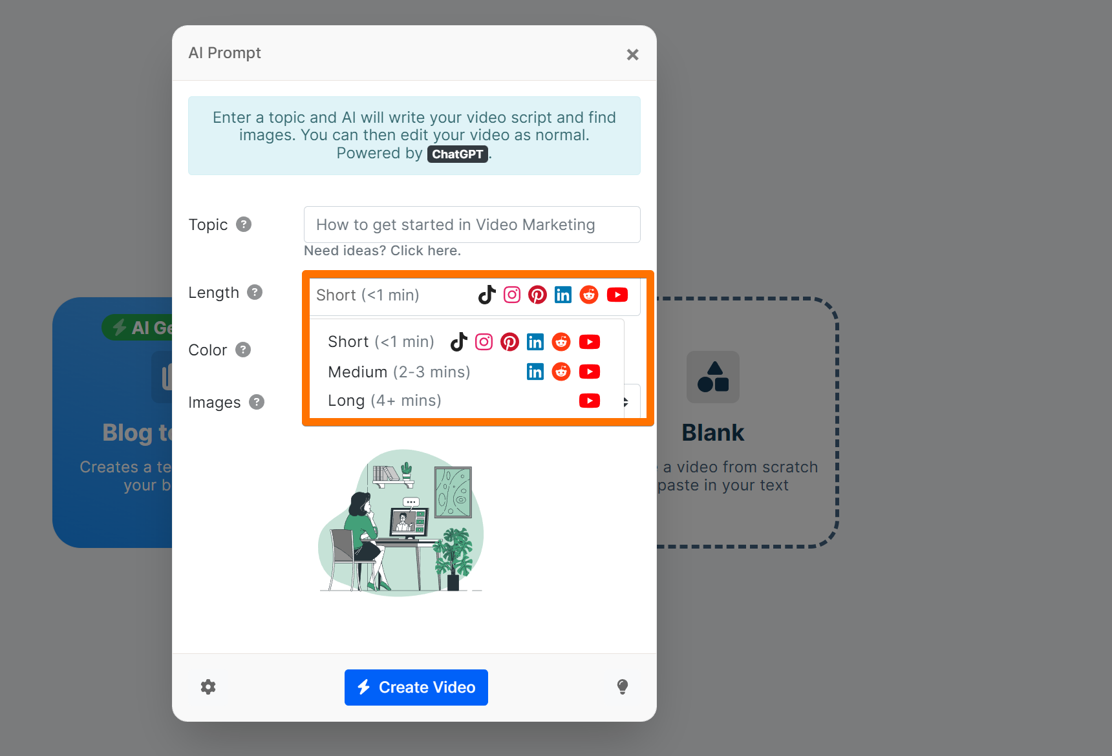Click the Images dropdown arrow behind the list
1112x756 pixels.
point(626,402)
